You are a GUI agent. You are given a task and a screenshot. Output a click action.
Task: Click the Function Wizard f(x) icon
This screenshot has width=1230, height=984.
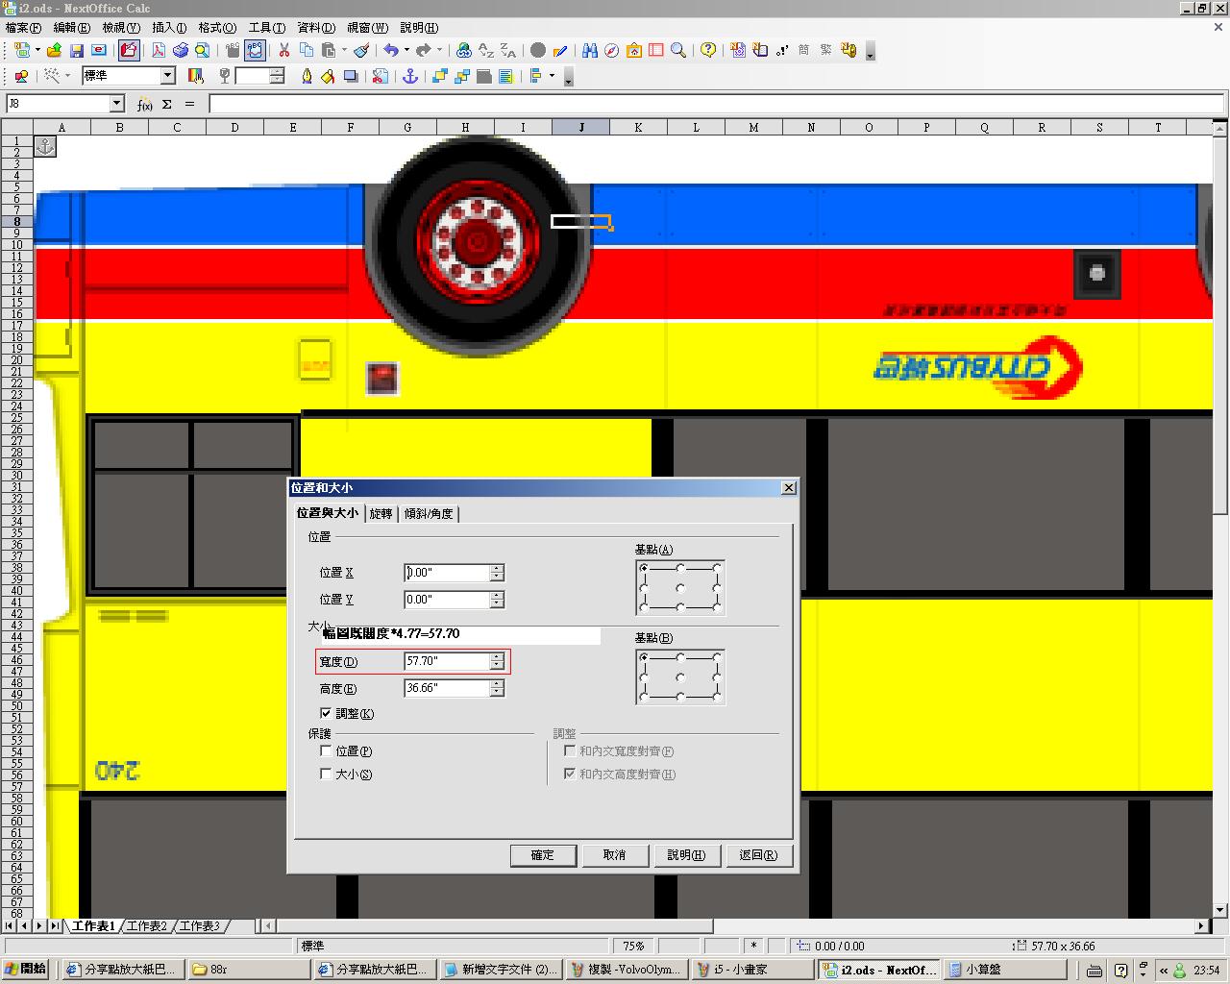tap(145, 104)
